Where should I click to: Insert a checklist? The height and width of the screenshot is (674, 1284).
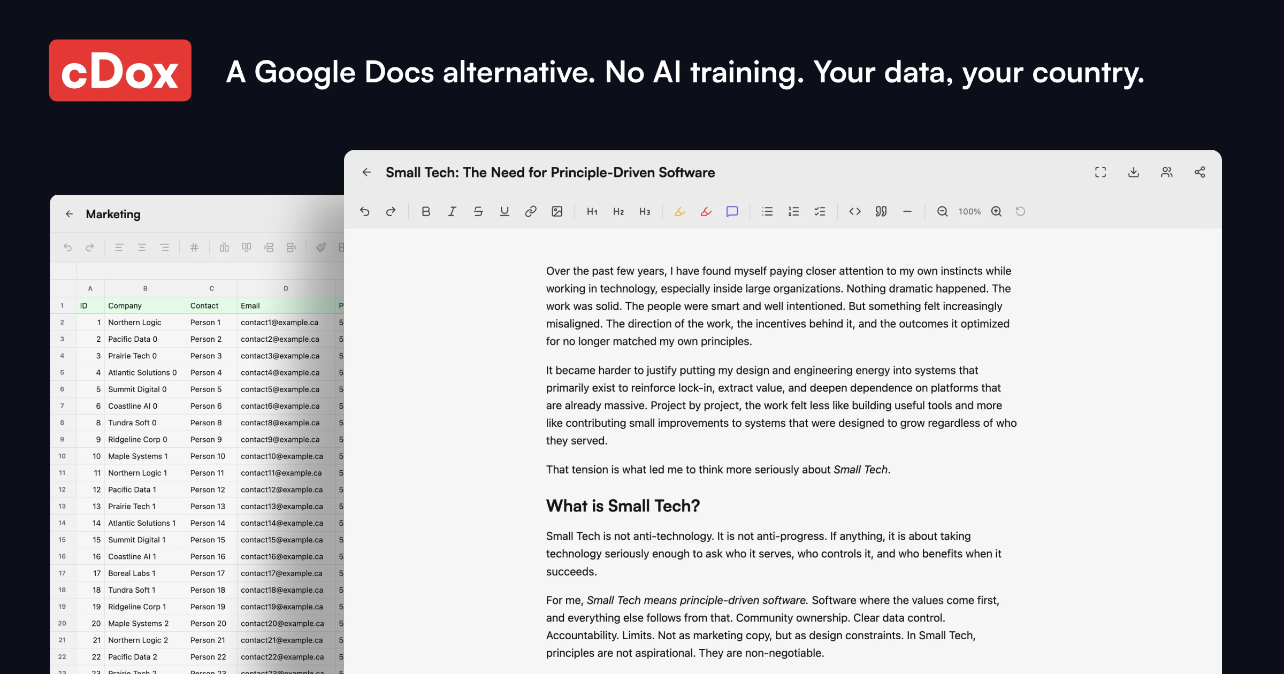pyautogui.click(x=820, y=212)
